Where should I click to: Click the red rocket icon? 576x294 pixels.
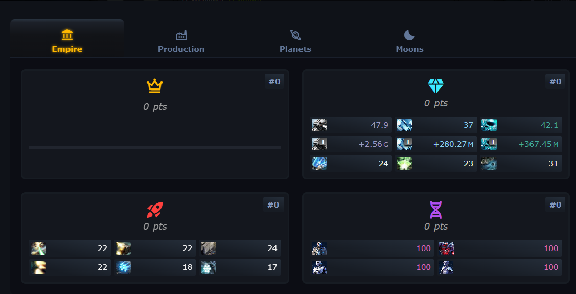coord(154,210)
